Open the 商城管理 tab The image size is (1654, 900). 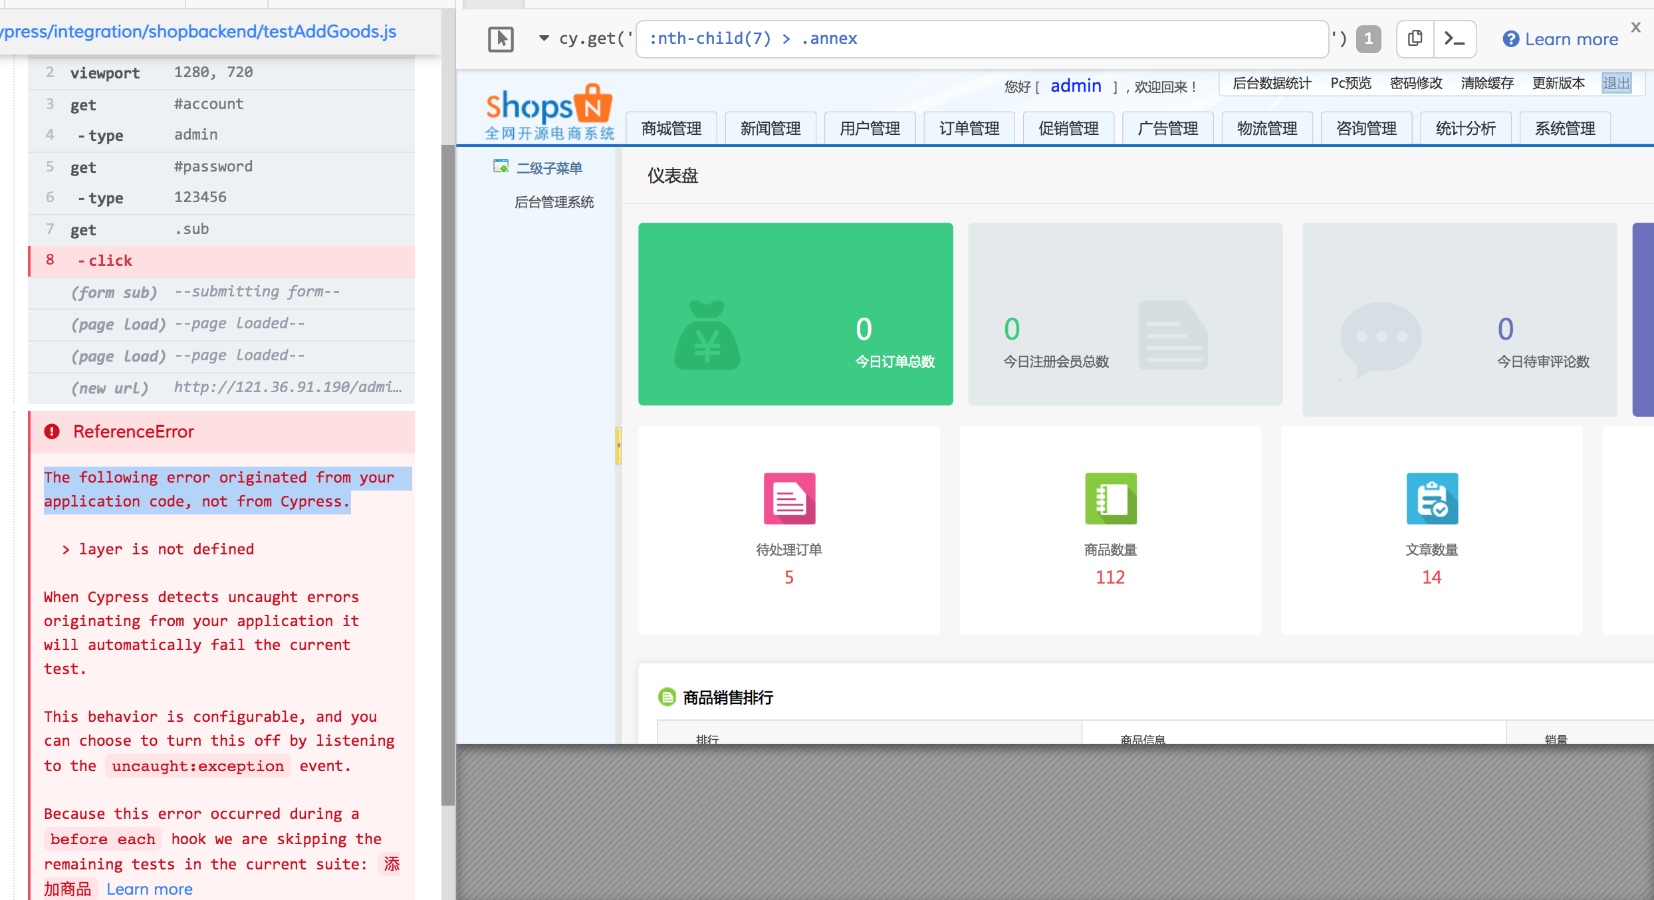point(671,128)
